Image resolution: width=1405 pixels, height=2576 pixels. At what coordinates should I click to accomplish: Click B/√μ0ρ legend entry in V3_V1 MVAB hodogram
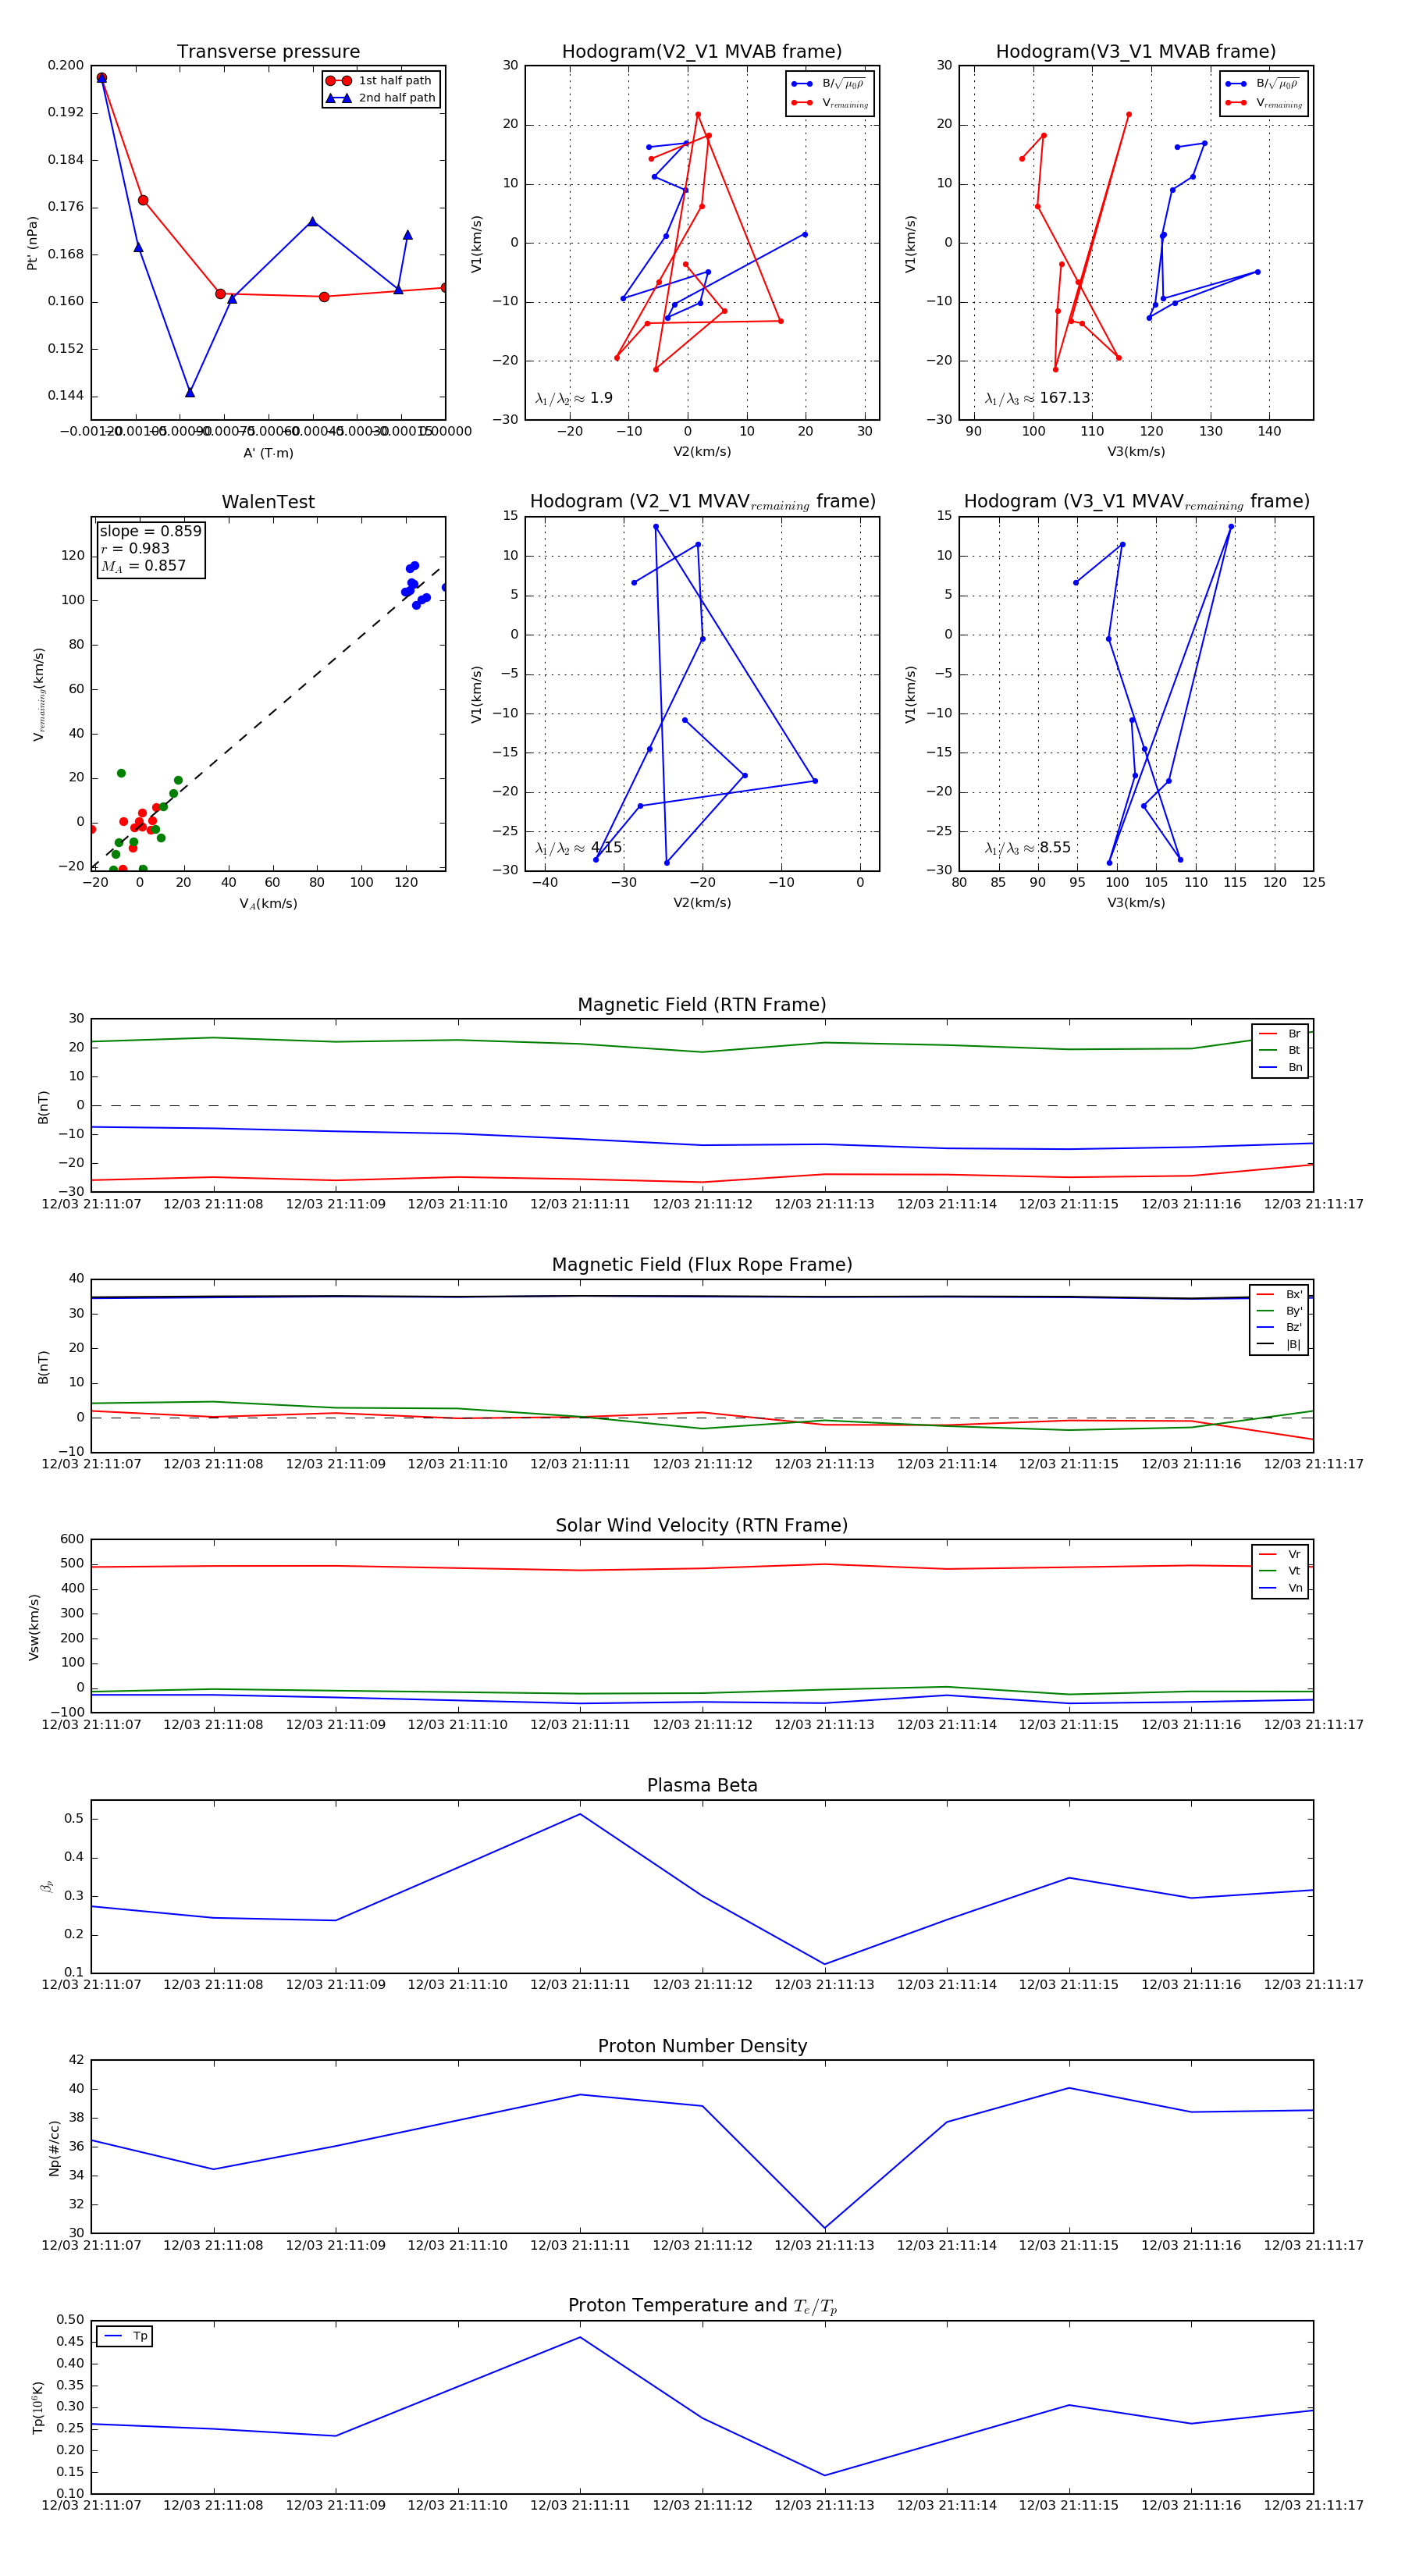pos(1264,84)
